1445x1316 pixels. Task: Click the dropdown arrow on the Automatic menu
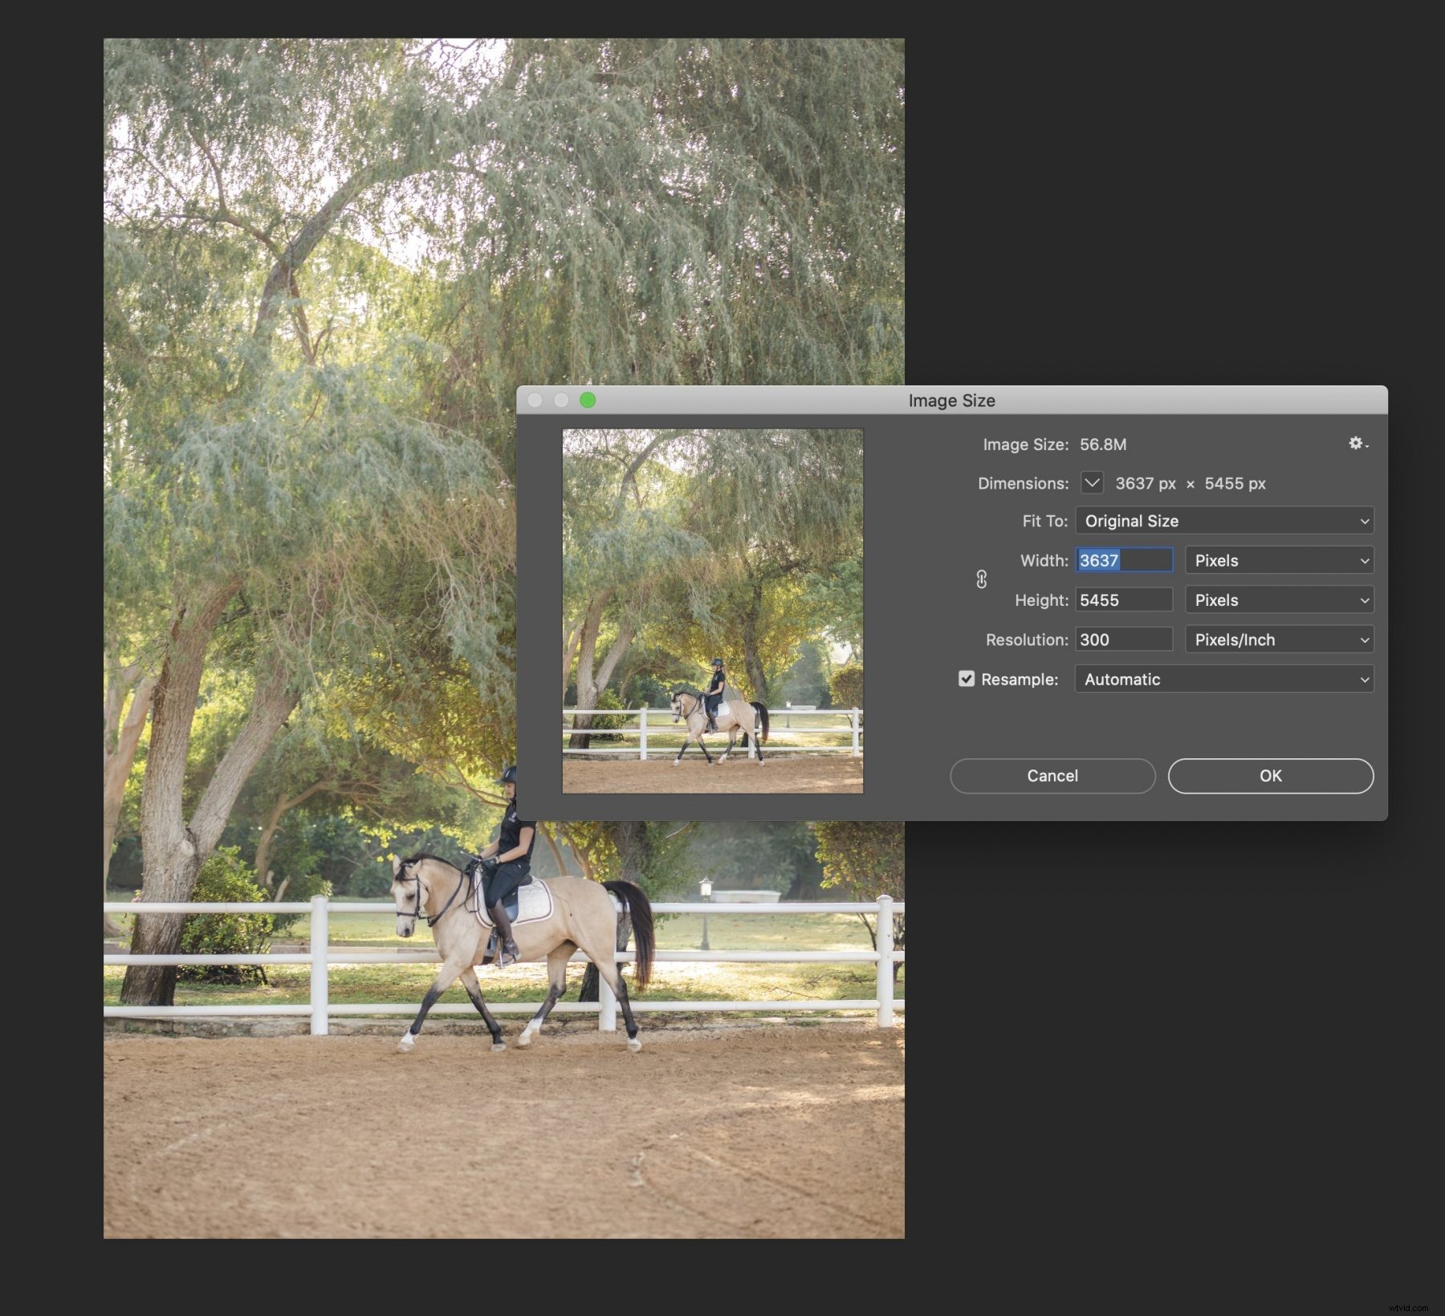pyautogui.click(x=1363, y=679)
